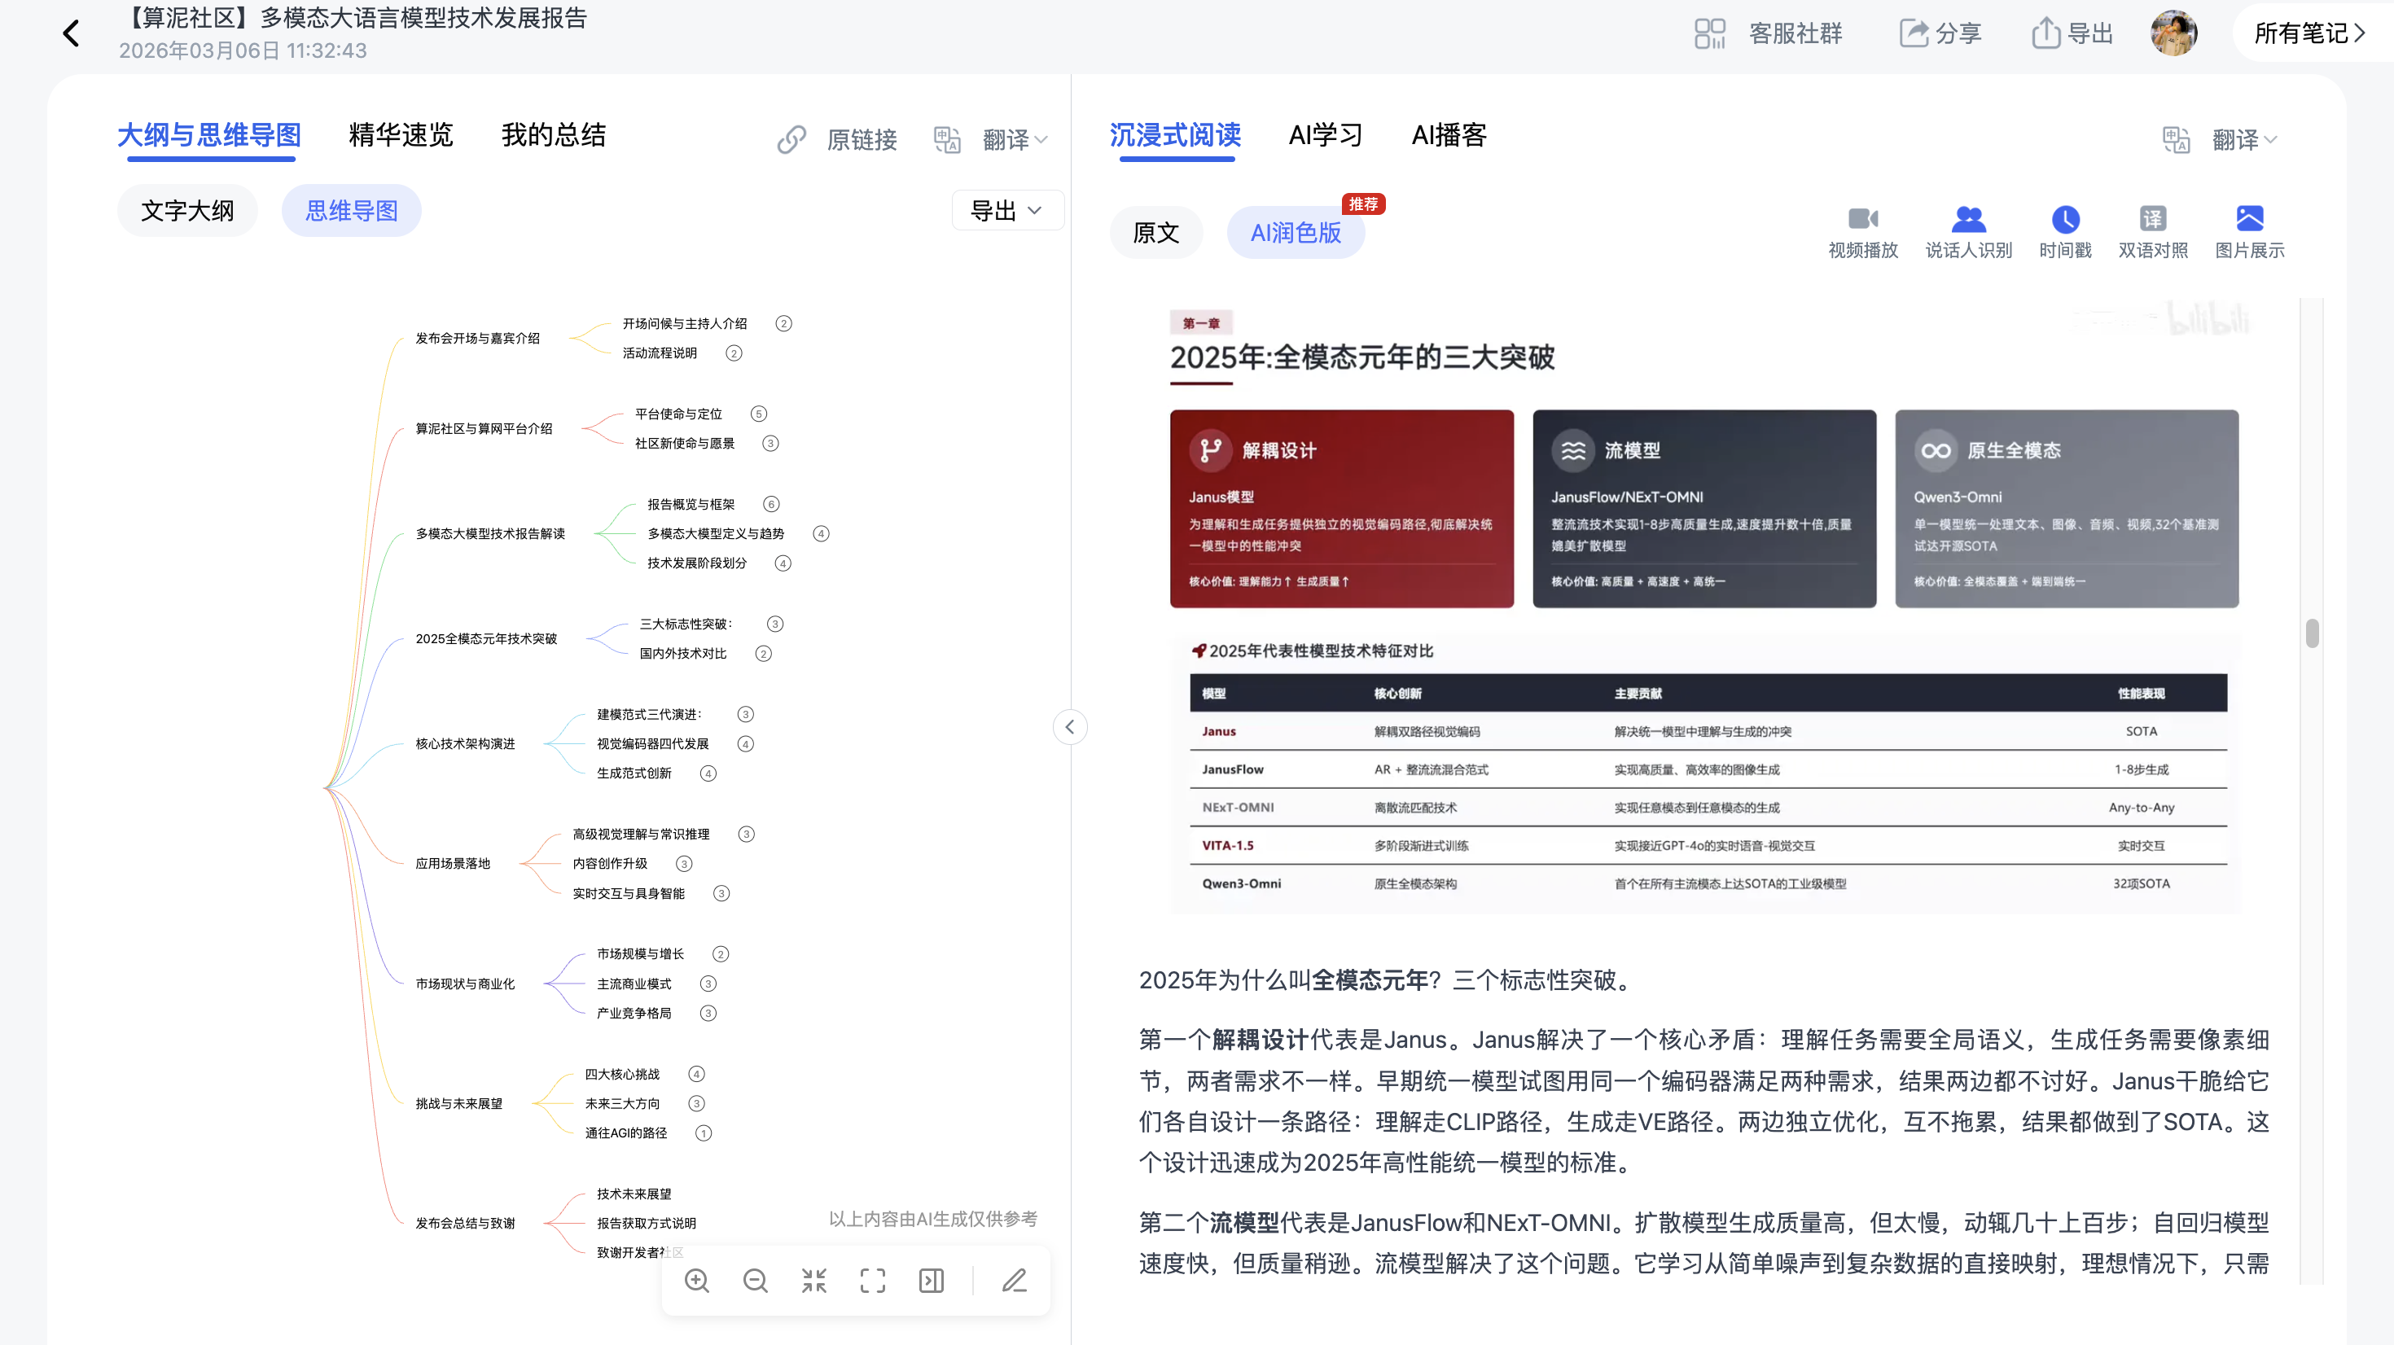This screenshot has width=2394, height=1345.
Task: Expand the 开场问候与主持人介绍 node count
Action: click(x=783, y=323)
